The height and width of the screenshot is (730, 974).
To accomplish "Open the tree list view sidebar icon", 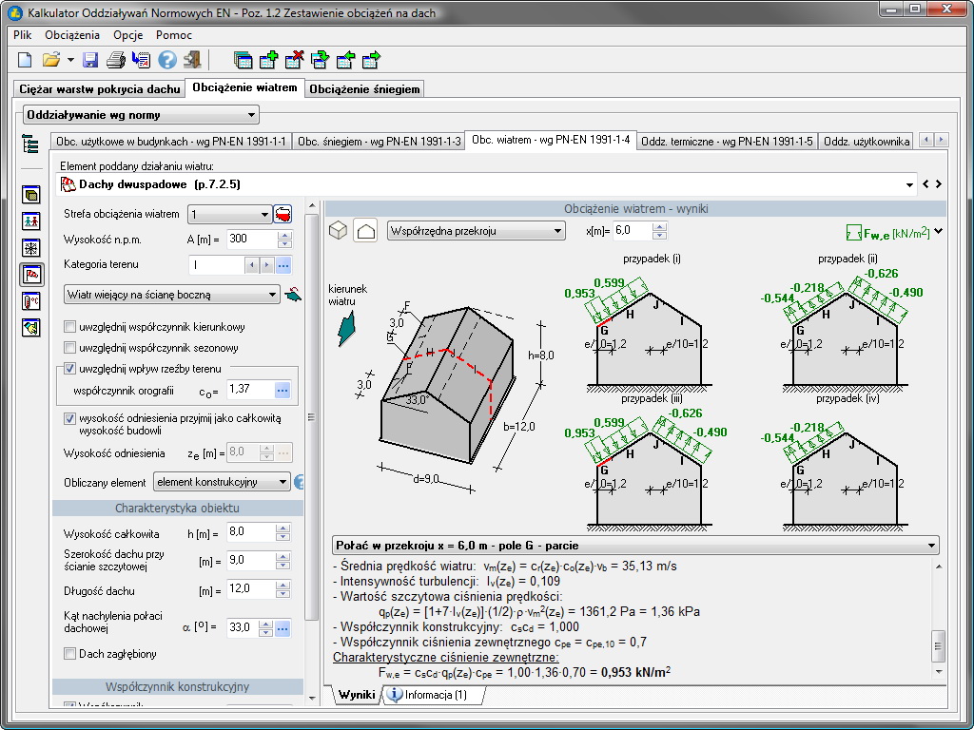I will tap(30, 144).
